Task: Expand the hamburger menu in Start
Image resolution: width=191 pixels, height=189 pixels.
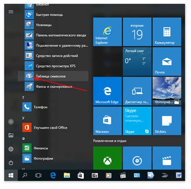Action: [11, 12]
